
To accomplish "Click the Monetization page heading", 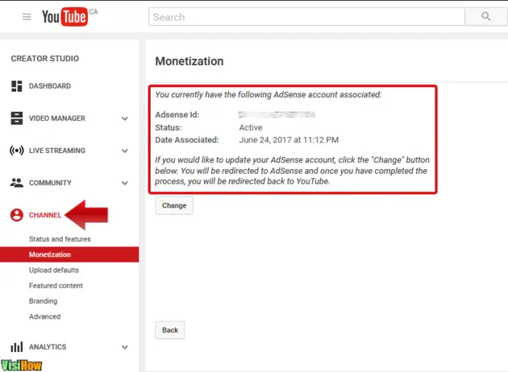I will tap(189, 61).
